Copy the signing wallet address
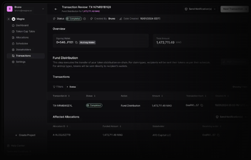The image size is (251, 160). click(x=76, y=42)
